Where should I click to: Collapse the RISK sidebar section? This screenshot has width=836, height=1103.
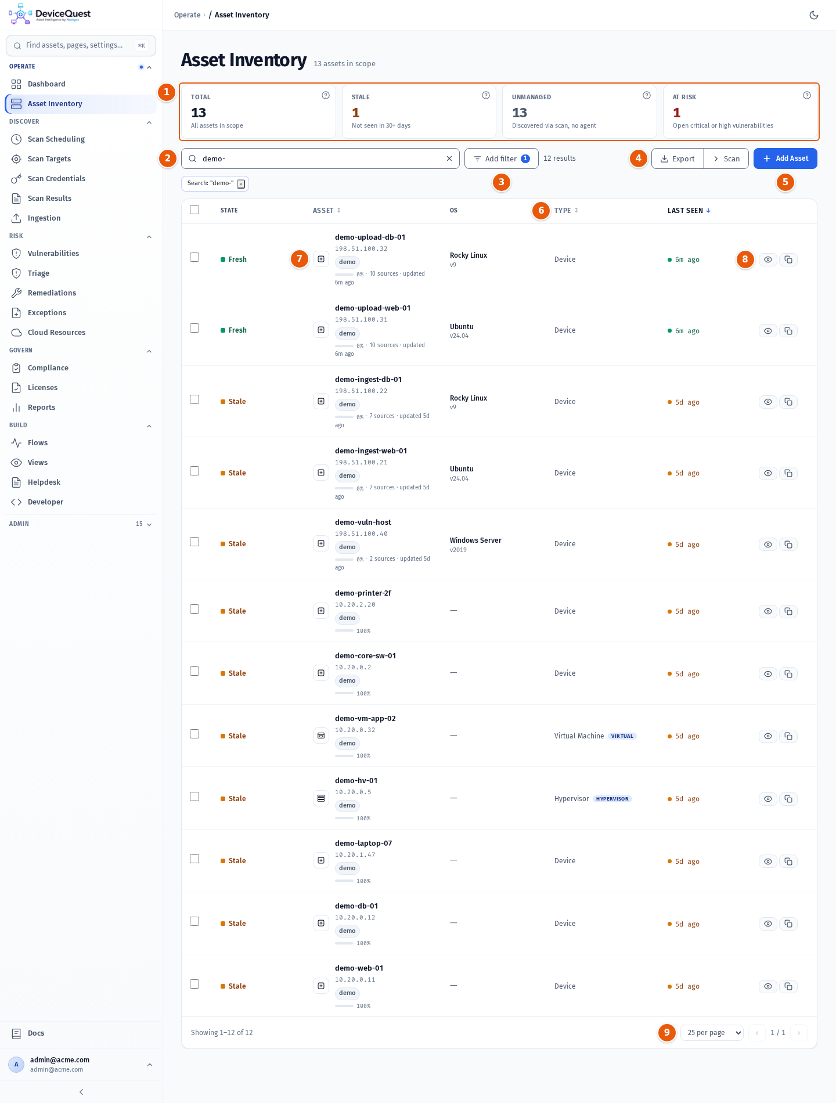[149, 237]
